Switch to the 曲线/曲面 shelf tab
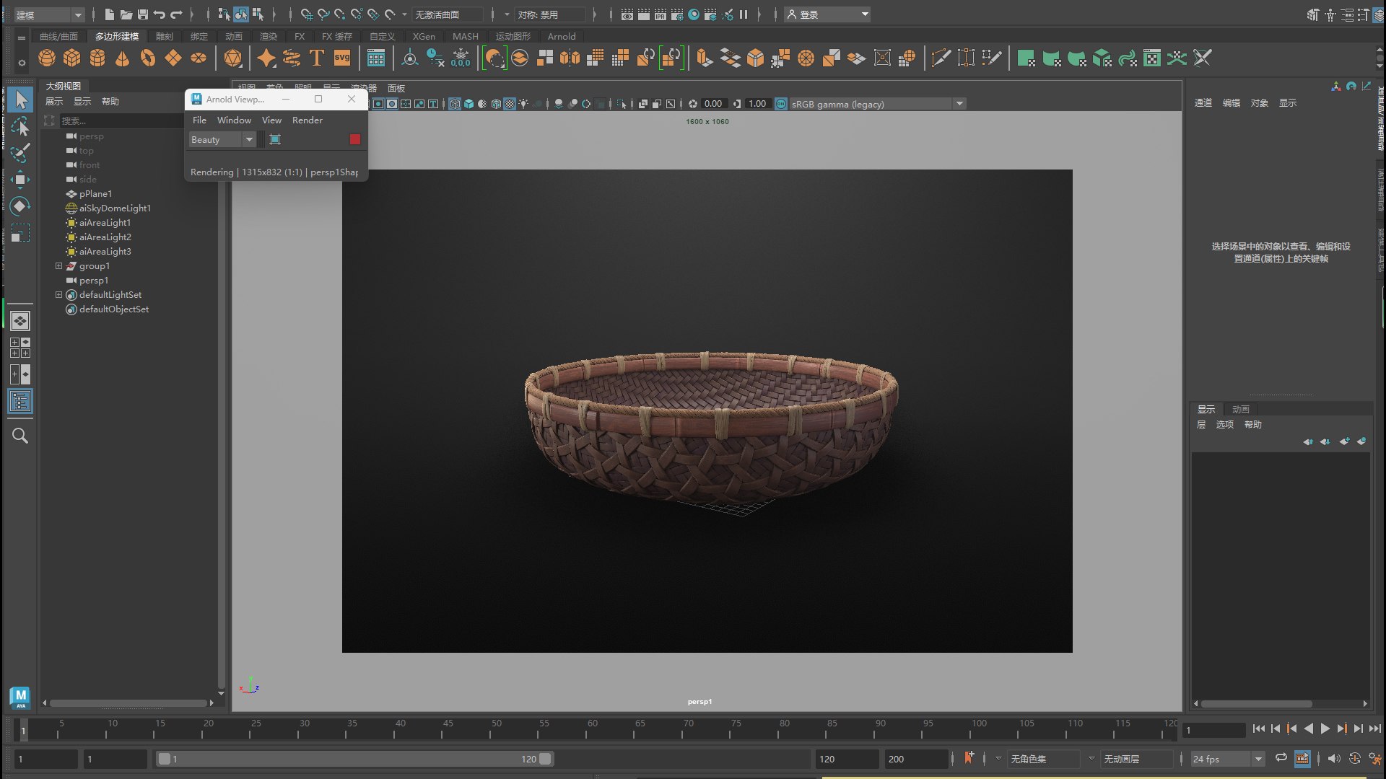The height and width of the screenshot is (779, 1386). [x=58, y=36]
